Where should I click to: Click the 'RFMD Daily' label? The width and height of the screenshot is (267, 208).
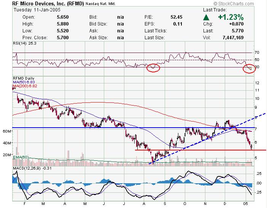click(24, 78)
